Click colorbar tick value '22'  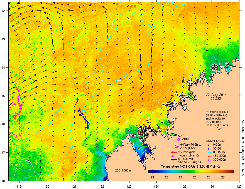tap(152, 177)
